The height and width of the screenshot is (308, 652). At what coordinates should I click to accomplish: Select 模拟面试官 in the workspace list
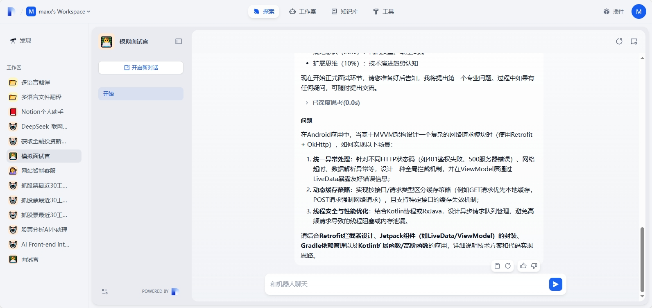click(x=44, y=156)
